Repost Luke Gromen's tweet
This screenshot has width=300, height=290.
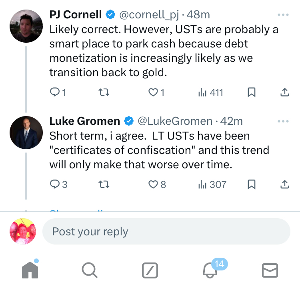tap(104, 184)
